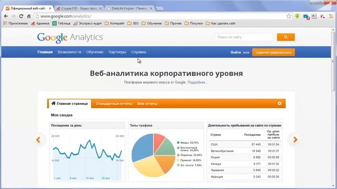Open the browser home page icon

(x=28, y=16)
